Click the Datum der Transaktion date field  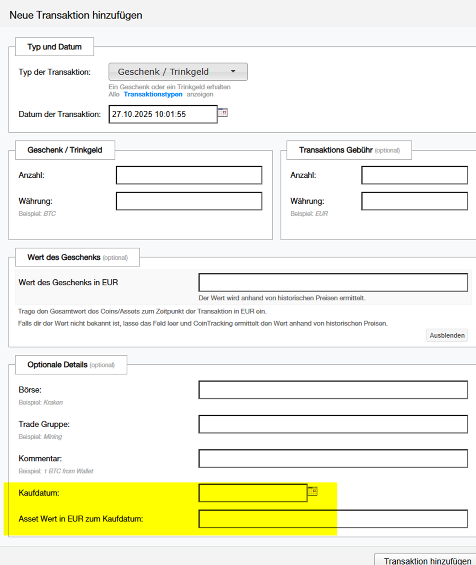(x=163, y=114)
